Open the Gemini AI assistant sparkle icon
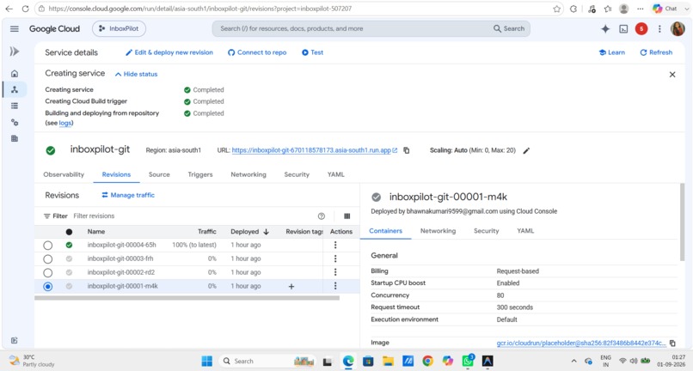Screen dimensions: 693x371 point(605,28)
